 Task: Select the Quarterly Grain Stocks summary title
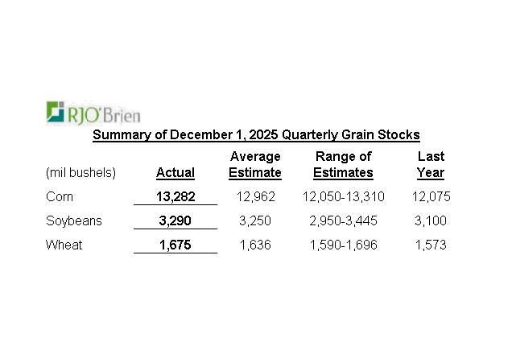pos(256,134)
